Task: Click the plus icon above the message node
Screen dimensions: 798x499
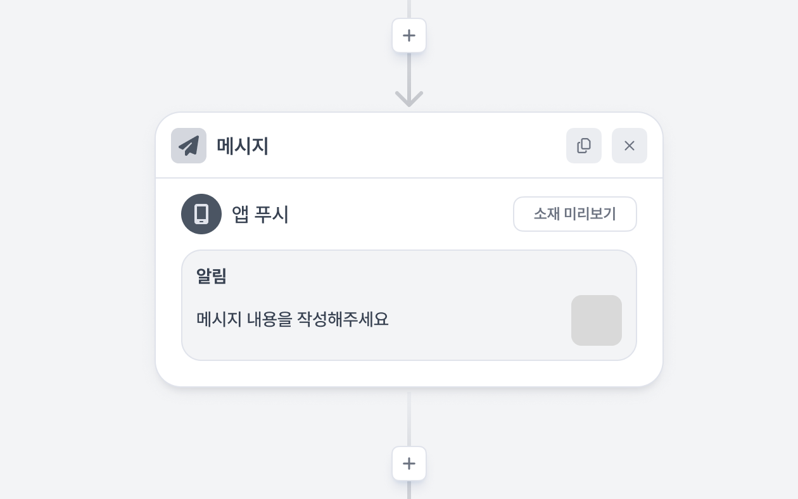Action: click(x=409, y=35)
